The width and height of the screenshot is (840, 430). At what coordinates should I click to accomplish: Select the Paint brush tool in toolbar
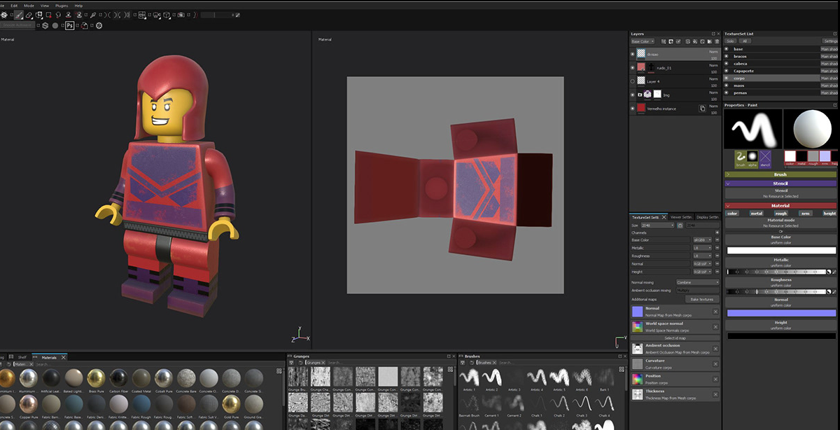point(18,15)
